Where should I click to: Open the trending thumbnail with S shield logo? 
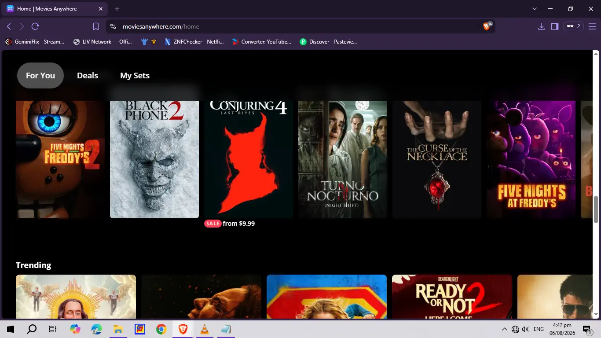pyautogui.click(x=326, y=297)
